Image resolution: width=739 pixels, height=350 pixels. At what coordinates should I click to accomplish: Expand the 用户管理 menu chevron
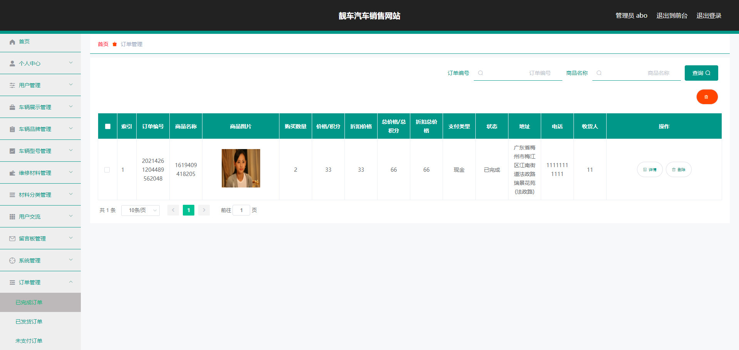point(71,85)
